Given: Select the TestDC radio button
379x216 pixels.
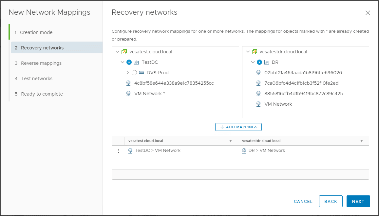Looking at the screenshot, I should tap(129, 62).
